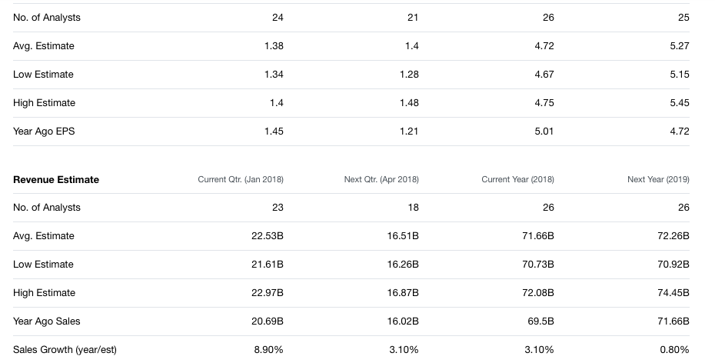Click the Low Estimate value 70.73B

point(538,264)
